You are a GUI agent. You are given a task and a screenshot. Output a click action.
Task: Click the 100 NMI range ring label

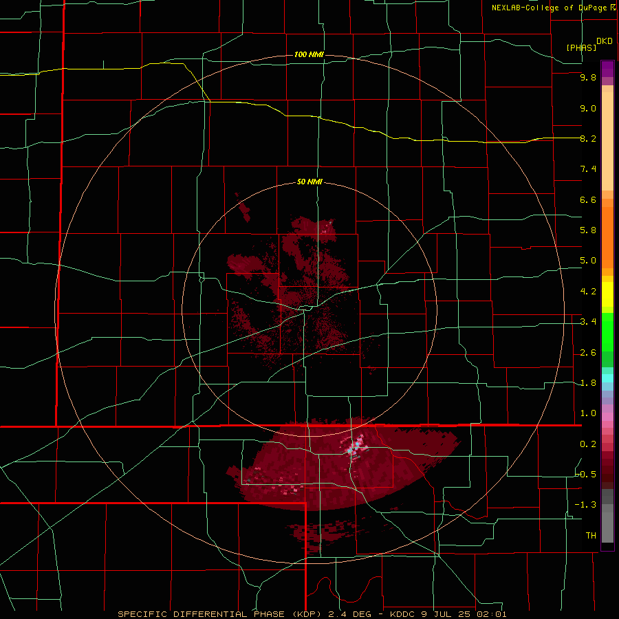[309, 54]
